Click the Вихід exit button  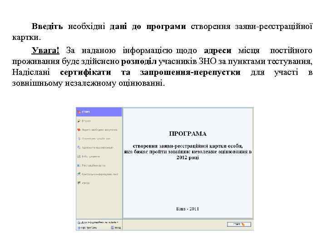click(x=116, y=228)
